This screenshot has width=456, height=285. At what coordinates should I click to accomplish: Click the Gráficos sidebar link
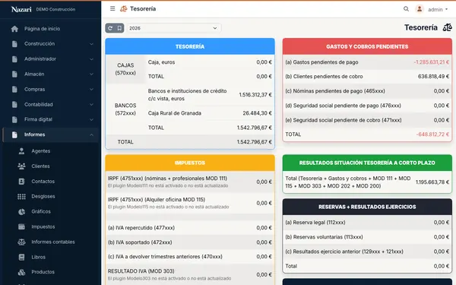(41, 212)
